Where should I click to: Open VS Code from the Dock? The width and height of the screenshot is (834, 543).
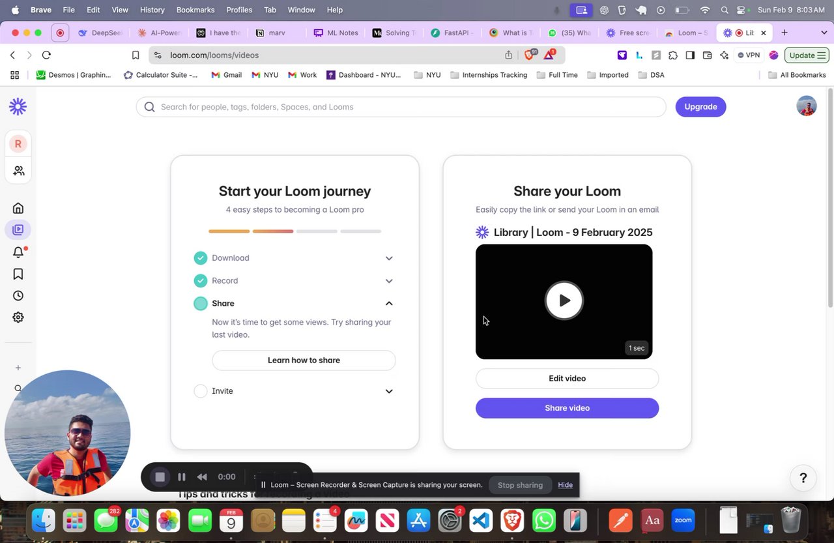click(481, 521)
